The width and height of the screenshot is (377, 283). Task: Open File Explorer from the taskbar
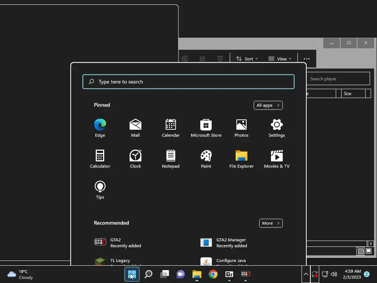pyautogui.click(x=197, y=274)
